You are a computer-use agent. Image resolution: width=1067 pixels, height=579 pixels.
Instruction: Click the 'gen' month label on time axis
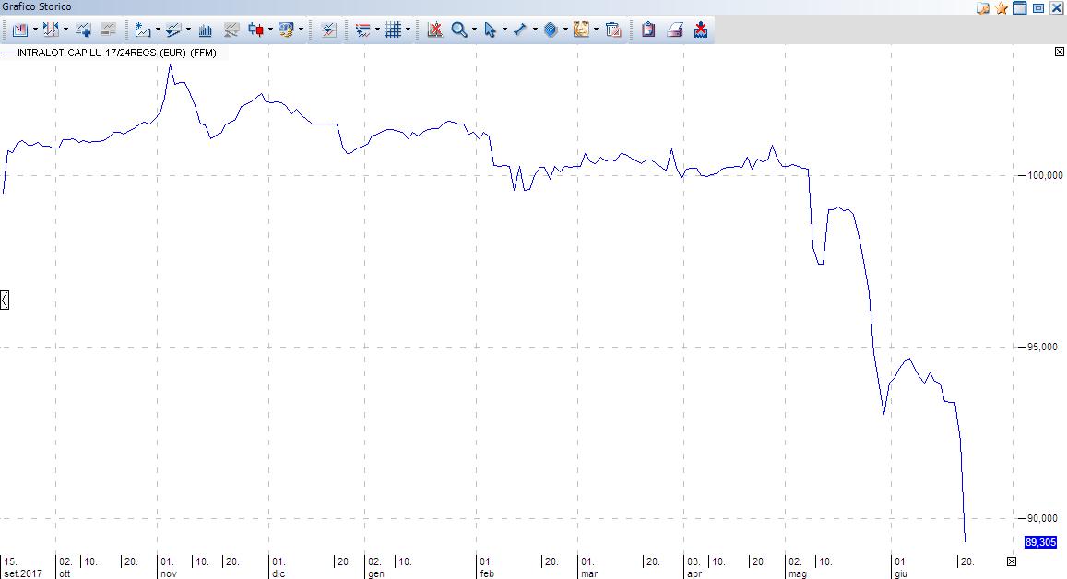(x=376, y=573)
